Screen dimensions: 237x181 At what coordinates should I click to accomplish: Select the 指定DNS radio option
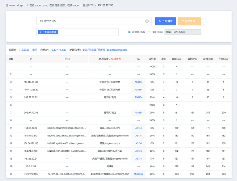149,32
